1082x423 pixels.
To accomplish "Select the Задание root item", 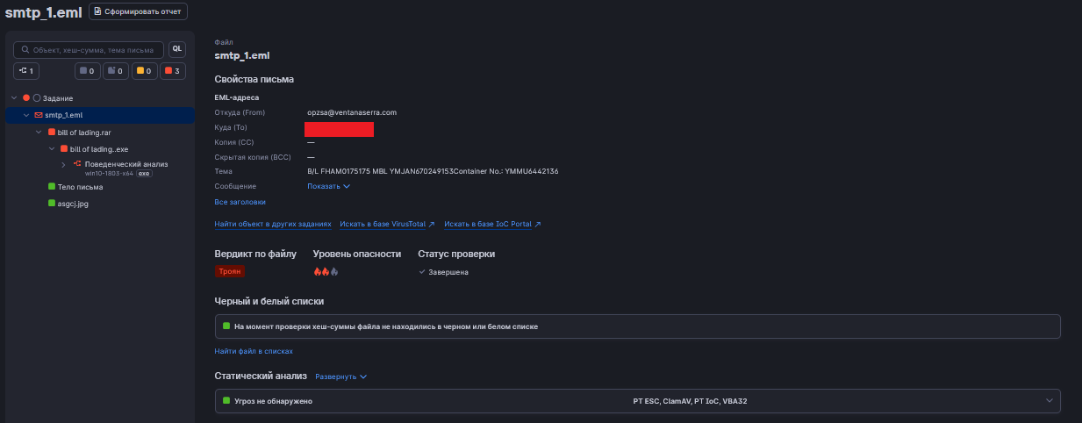I will [58, 98].
